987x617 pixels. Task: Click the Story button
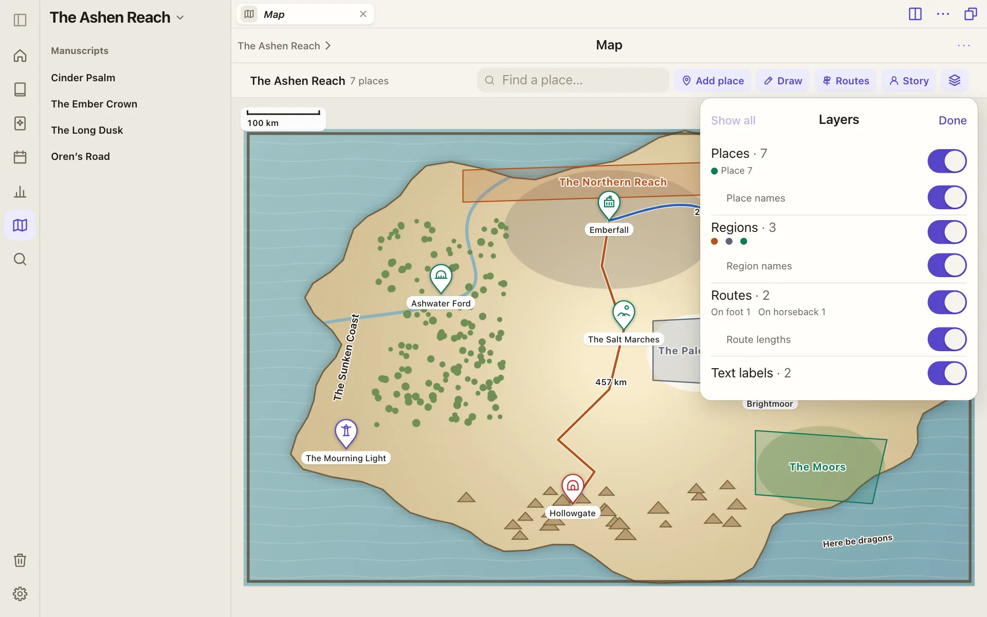(909, 81)
